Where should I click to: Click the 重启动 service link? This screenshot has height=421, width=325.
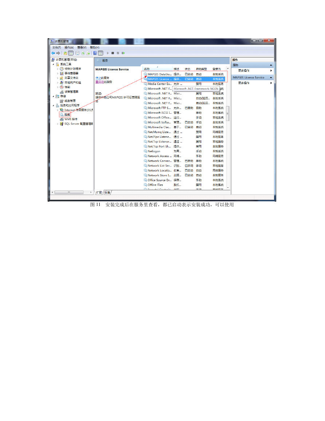point(99,82)
